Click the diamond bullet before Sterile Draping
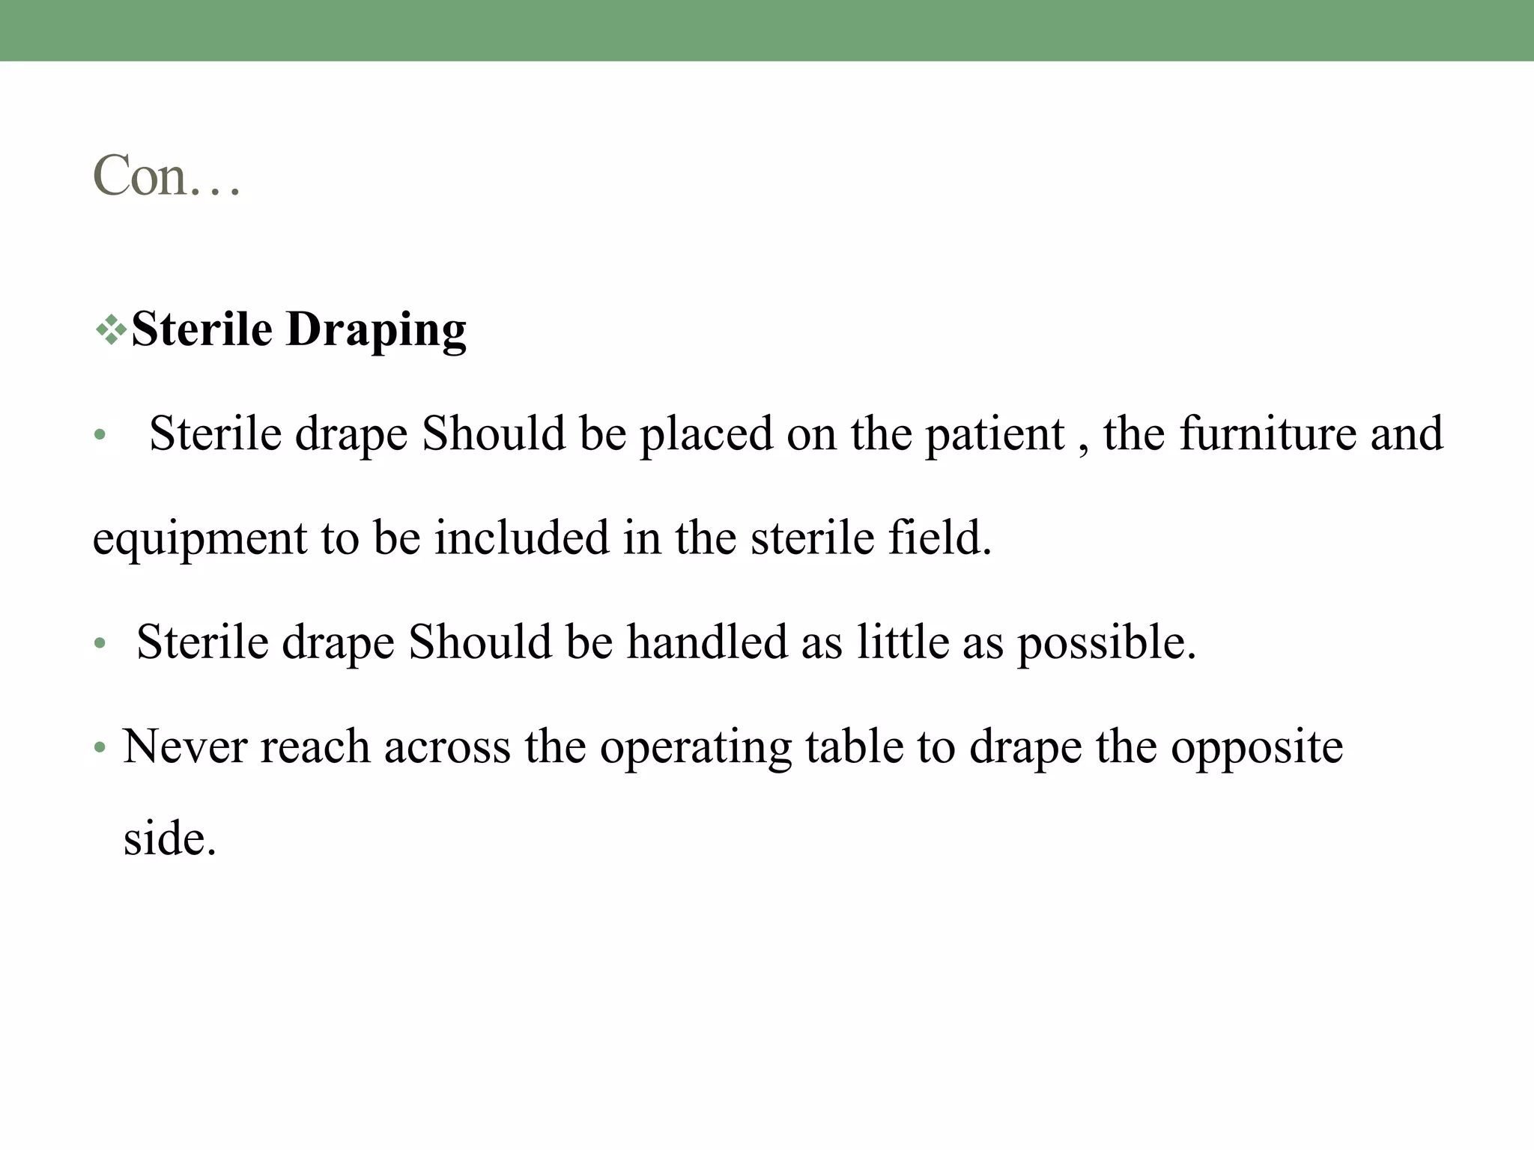 (111, 330)
